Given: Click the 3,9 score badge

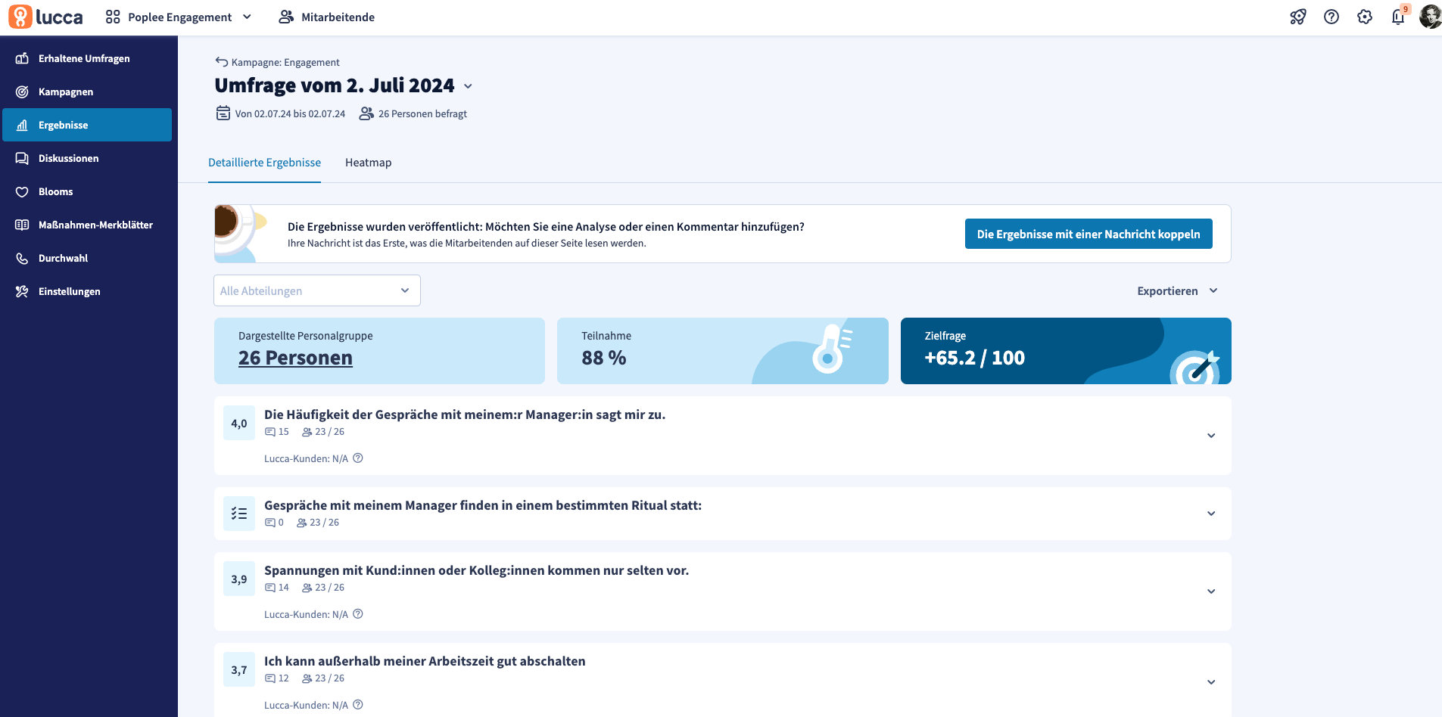Looking at the screenshot, I should click(x=239, y=579).
